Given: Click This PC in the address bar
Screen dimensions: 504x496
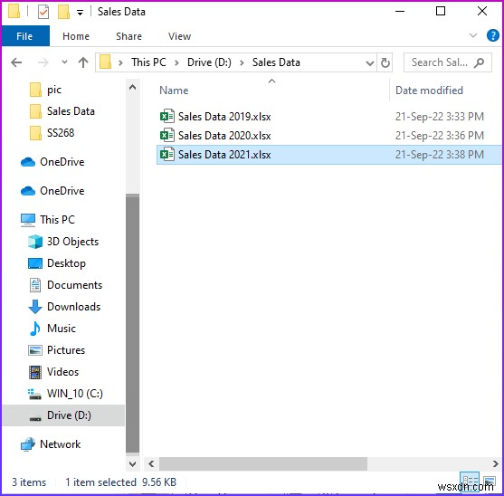Looking at the screenshot, I should point(148,62).
